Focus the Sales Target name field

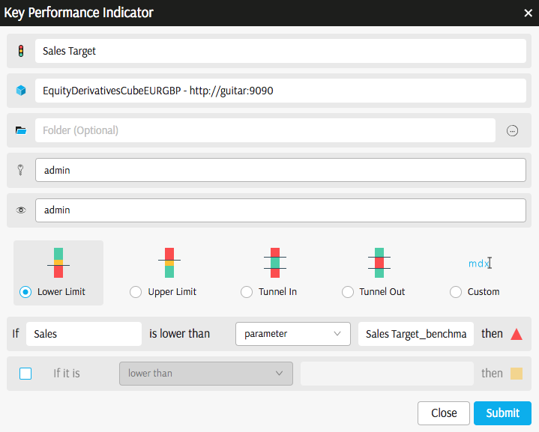280,51
